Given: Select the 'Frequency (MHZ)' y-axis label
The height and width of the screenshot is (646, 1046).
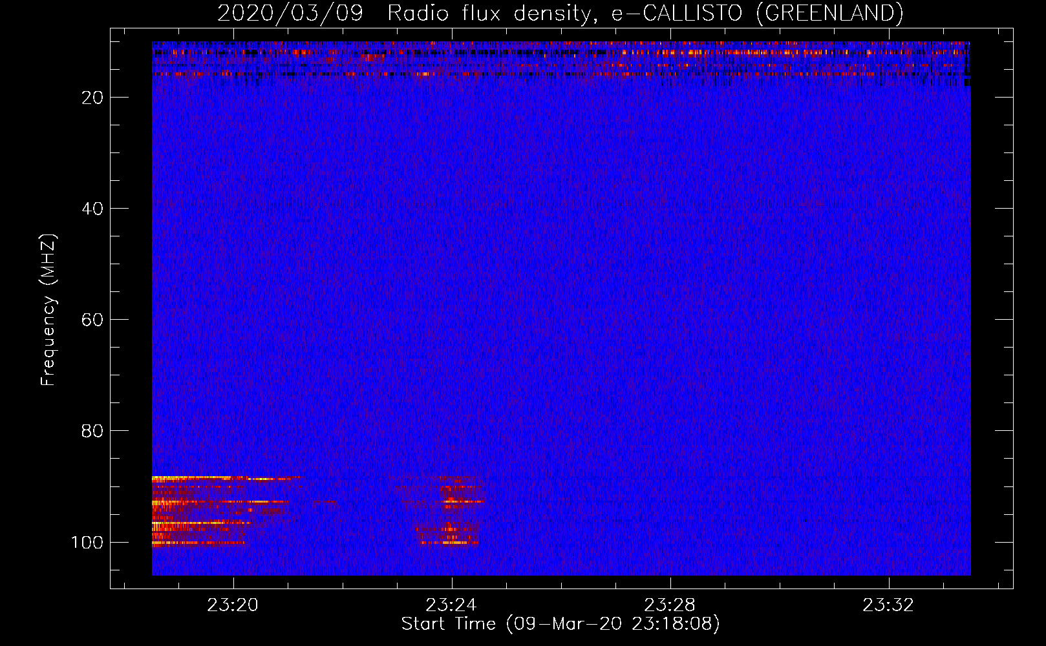Looking at the screenshot, I should [48, 310].
